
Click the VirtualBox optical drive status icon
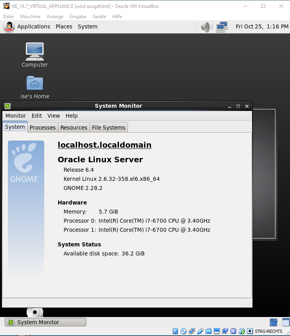click(183, 331)
